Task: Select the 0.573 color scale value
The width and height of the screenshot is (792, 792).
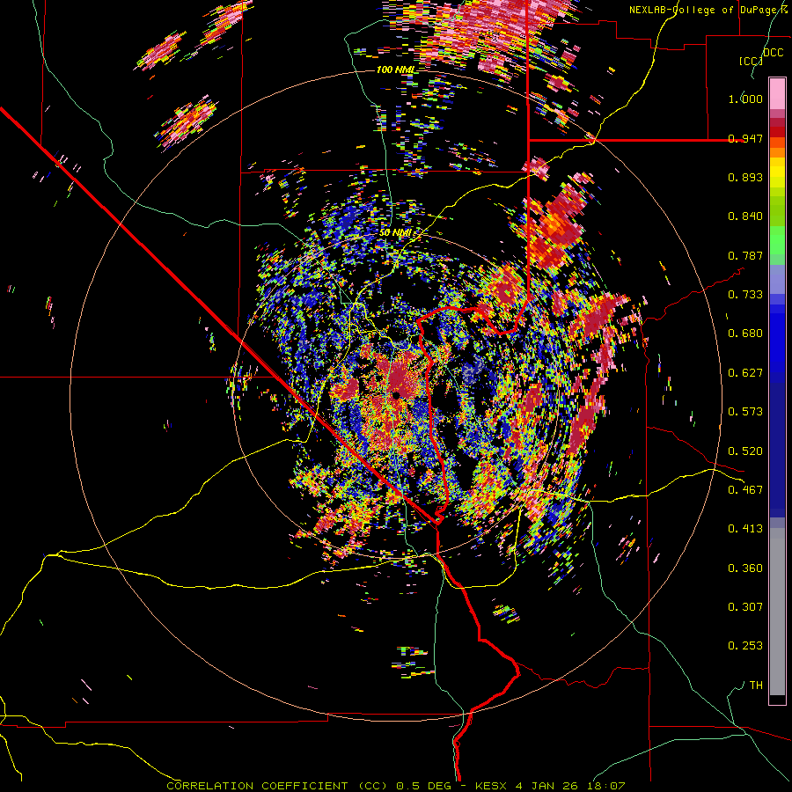Action: click(745, 412)
